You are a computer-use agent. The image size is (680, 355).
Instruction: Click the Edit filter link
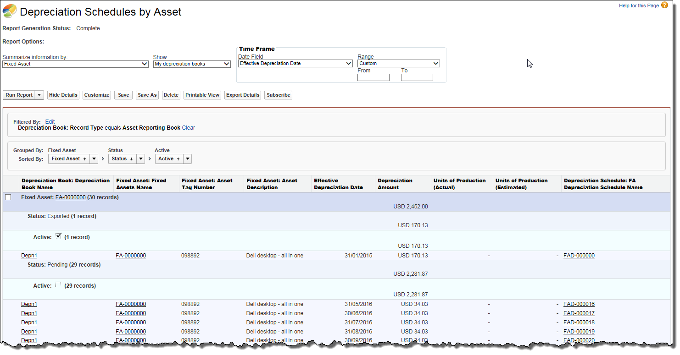pyautogui.click(x=50, y=122)
